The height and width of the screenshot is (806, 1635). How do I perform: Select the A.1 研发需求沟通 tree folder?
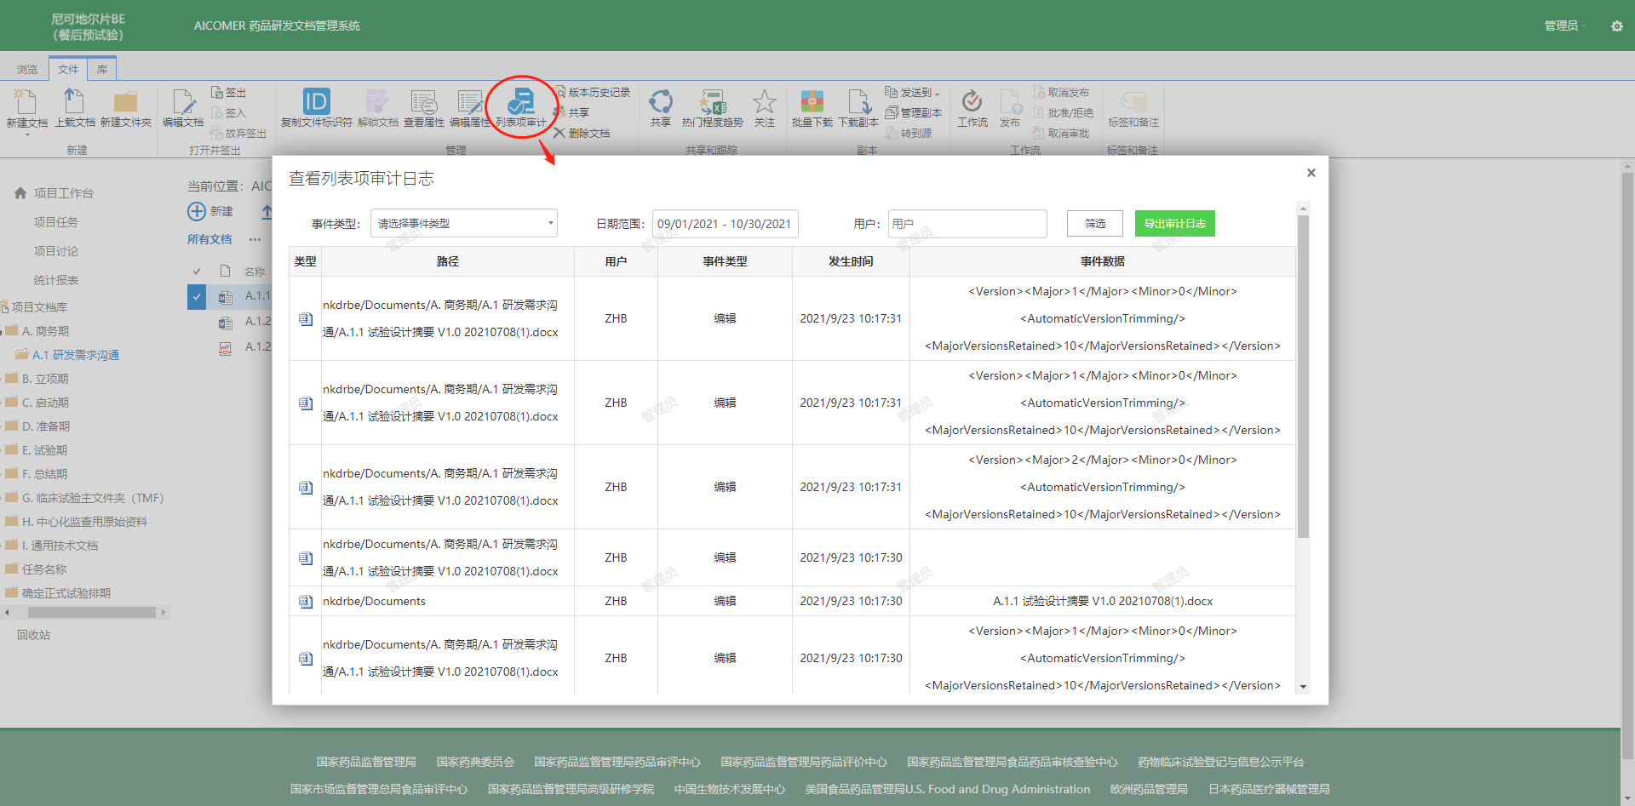(x=76, y=355)
